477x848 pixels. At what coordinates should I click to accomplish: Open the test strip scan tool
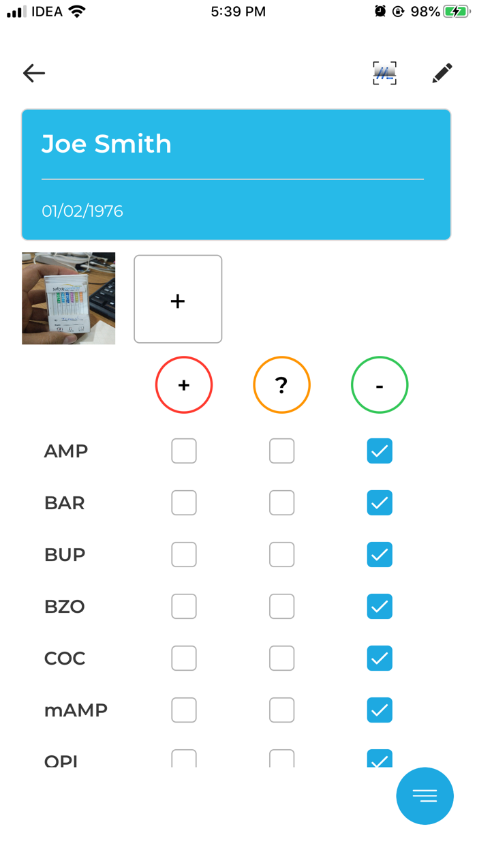point(384,72)
